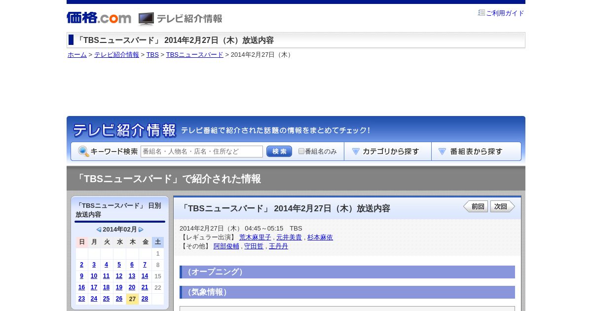Screen dimensions: 592x311
Task: Open performer 杉本麻依 link
Action: [x=320, y=237]
